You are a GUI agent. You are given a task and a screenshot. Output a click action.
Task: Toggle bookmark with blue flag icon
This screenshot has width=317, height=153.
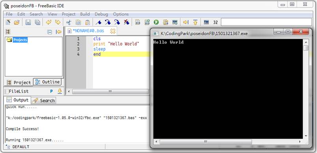[98, 22]
